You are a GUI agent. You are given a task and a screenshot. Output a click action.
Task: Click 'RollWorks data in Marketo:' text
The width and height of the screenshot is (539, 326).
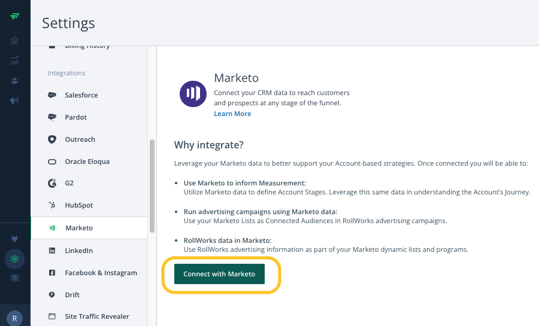click(228, 240)
